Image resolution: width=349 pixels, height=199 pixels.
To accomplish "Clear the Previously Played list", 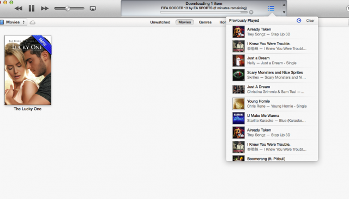I will click(x=310, y=21).
